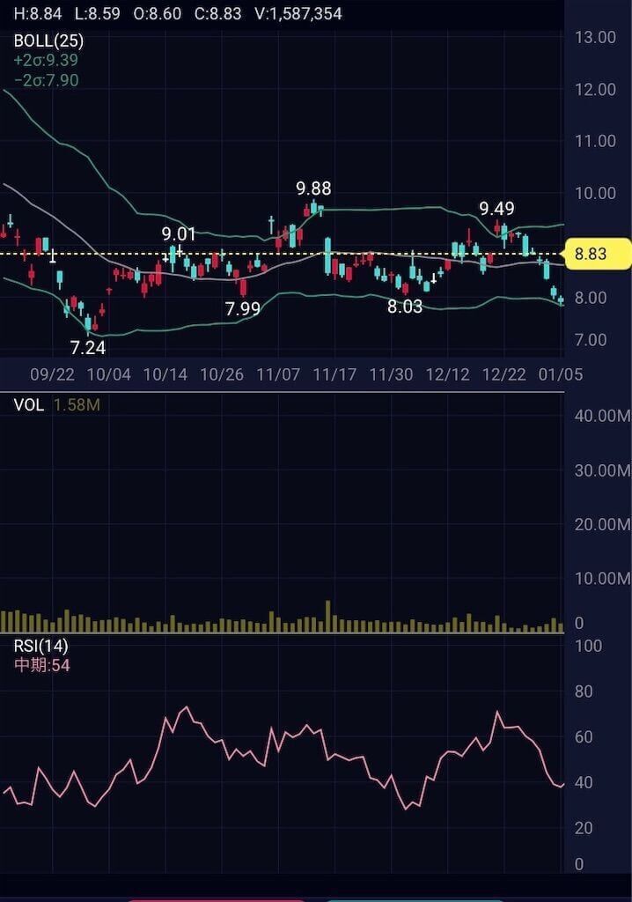Tap the 9.88 high price annotation

point(313,189)
